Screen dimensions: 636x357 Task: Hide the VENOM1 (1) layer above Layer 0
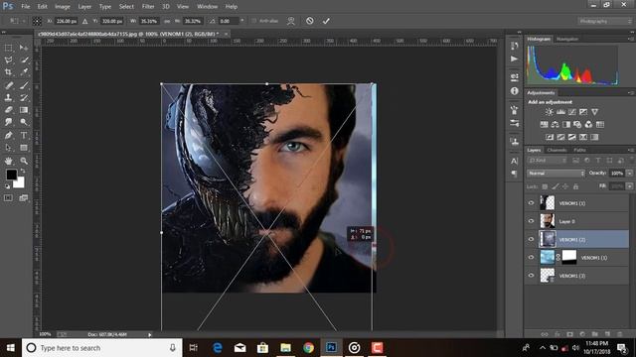tap(531, 202)
